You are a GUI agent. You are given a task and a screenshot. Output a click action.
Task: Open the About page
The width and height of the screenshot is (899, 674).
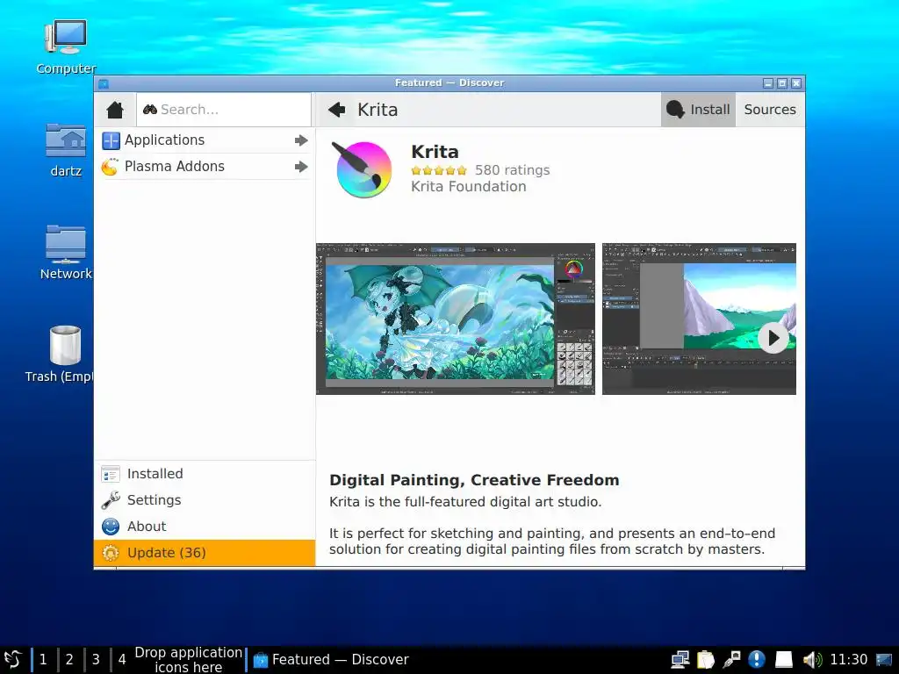(205, 527)
